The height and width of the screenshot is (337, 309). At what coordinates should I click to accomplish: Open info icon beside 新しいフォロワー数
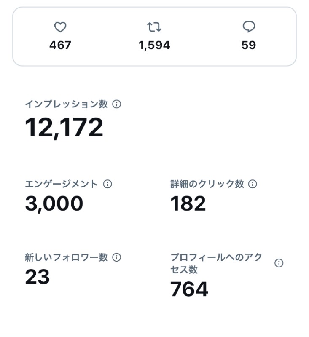(x=116, y=257)
